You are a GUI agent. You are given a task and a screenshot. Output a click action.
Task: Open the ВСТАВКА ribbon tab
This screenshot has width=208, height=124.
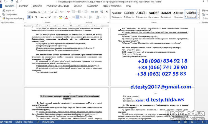pos(24,6)
